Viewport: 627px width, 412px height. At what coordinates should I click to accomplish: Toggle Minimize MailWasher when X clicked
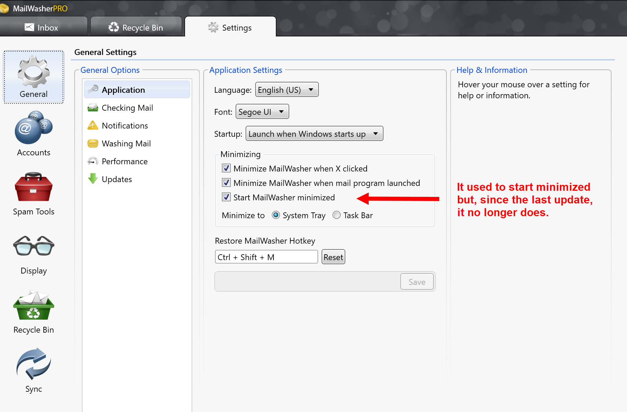(226, 168)
